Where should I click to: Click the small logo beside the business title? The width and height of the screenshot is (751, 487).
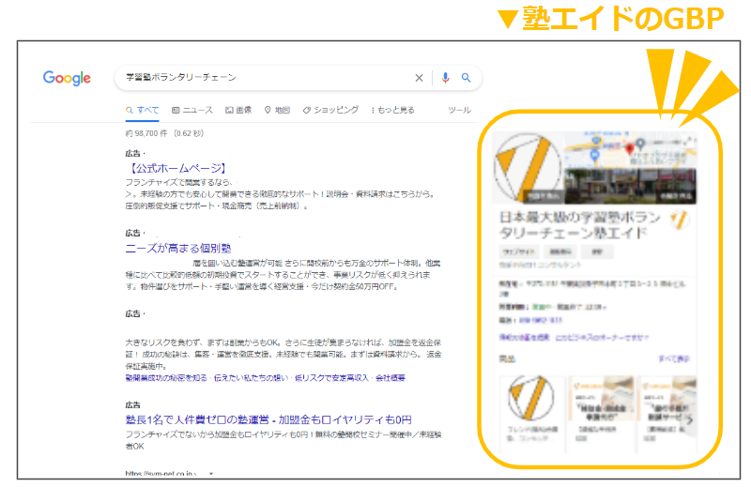pos(680,220)
